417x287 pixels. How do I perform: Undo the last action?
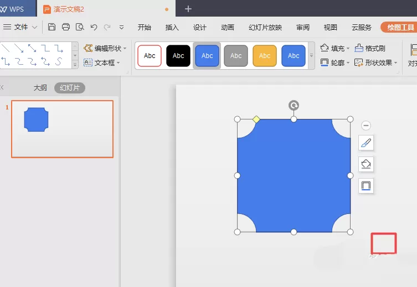(94, 27)
